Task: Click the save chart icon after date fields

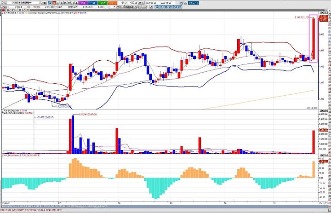Action: pyautogui.click(x=181, y=3)
